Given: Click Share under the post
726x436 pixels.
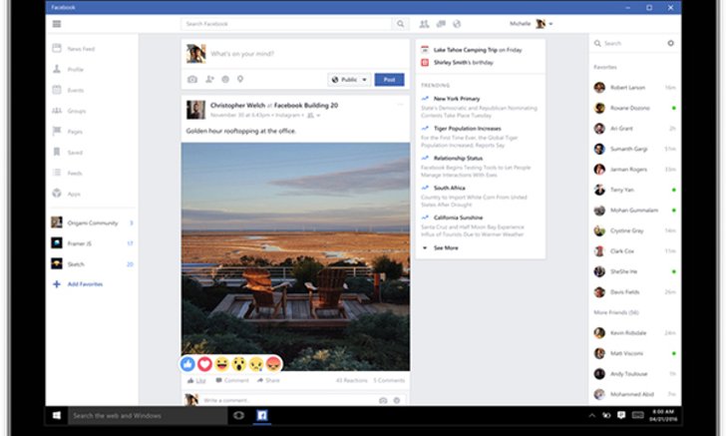Looking at the screenshot, I should tap(268, 380).
